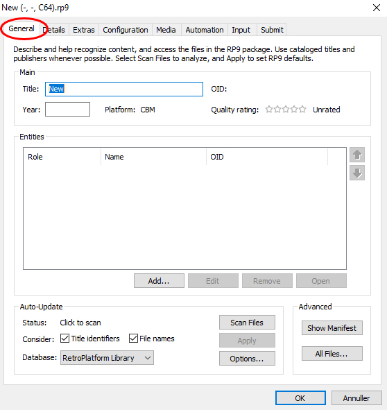Set quality rating to three stars
The image size is (387, 410).
pyautogui.click(x=286, y=109)
